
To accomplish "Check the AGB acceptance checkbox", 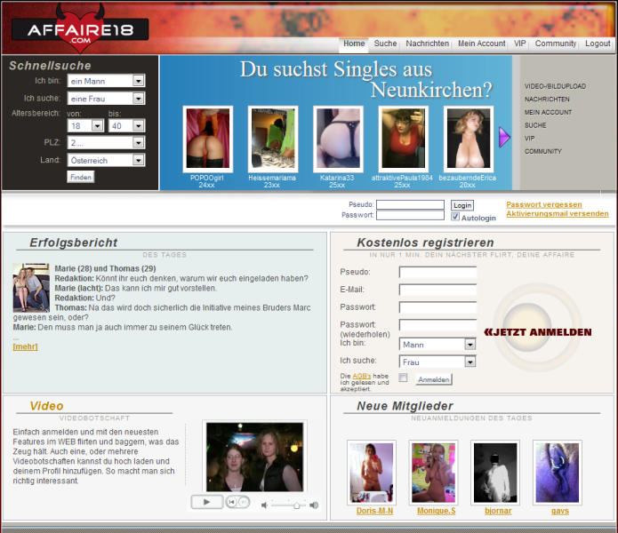I will 403,378.
